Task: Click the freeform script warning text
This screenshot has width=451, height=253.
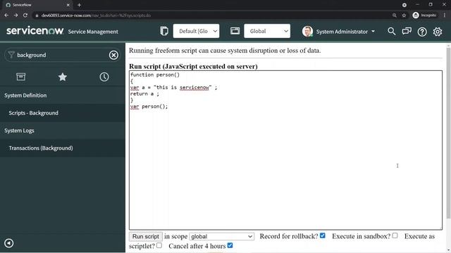Action: 225,51
